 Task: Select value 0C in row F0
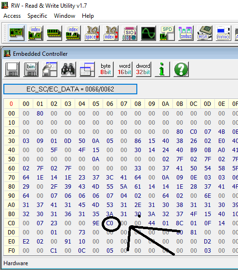click(82, 251)
